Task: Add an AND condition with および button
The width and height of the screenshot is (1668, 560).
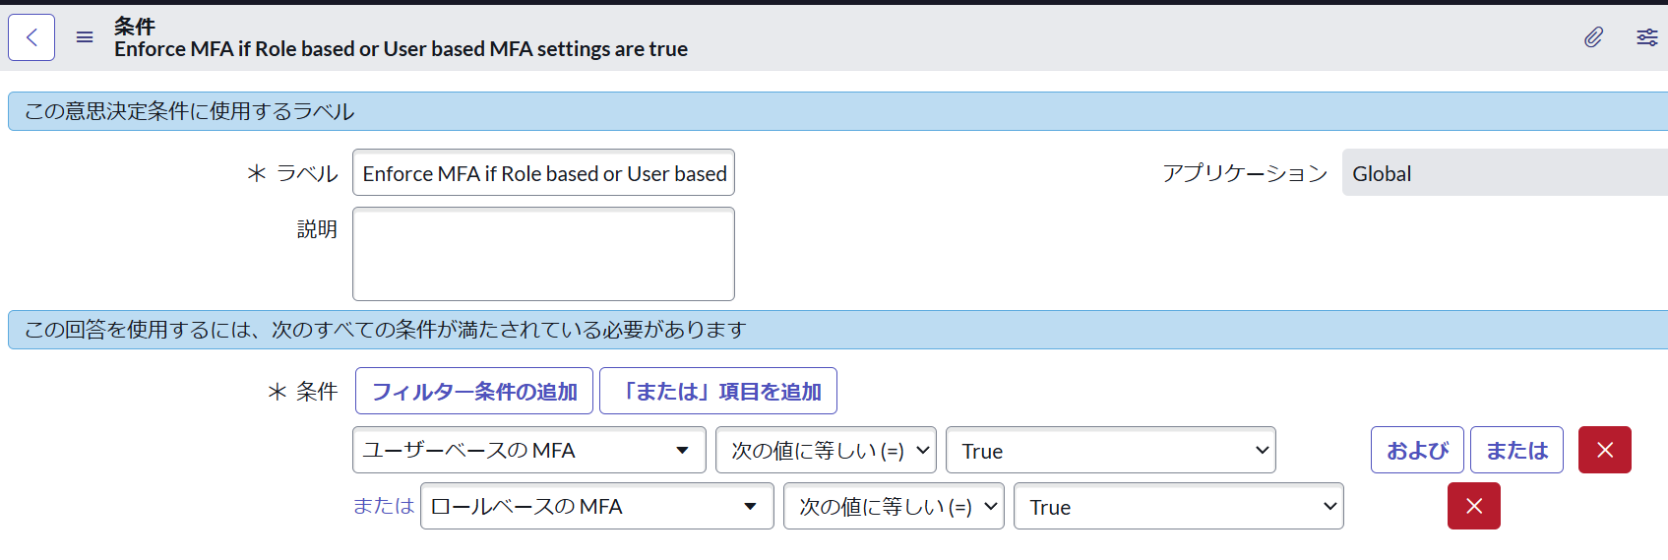Action: [1417, 450]
